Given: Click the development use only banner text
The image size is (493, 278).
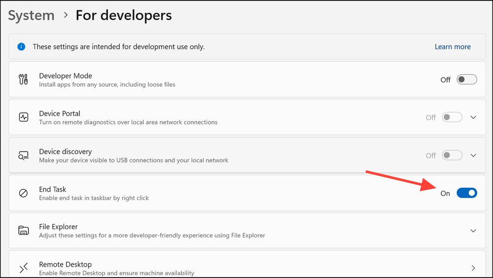Looking at the screenshot, I should 118,47.
